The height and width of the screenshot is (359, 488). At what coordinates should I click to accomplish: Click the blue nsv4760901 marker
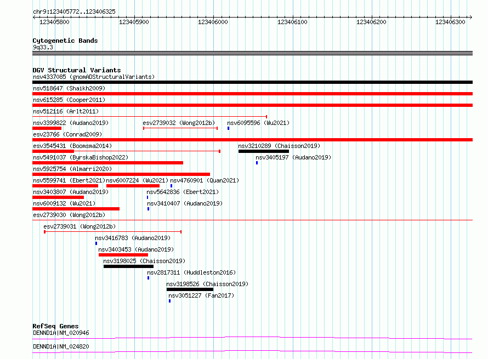click(171, 186)
